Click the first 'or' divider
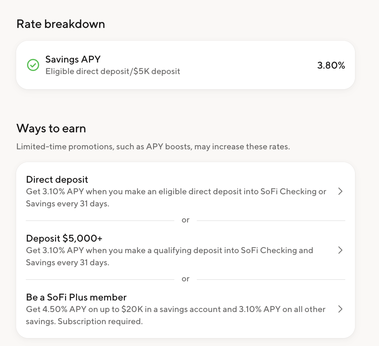The height and width of the screenshot is (346, 379). click(186, 220)
